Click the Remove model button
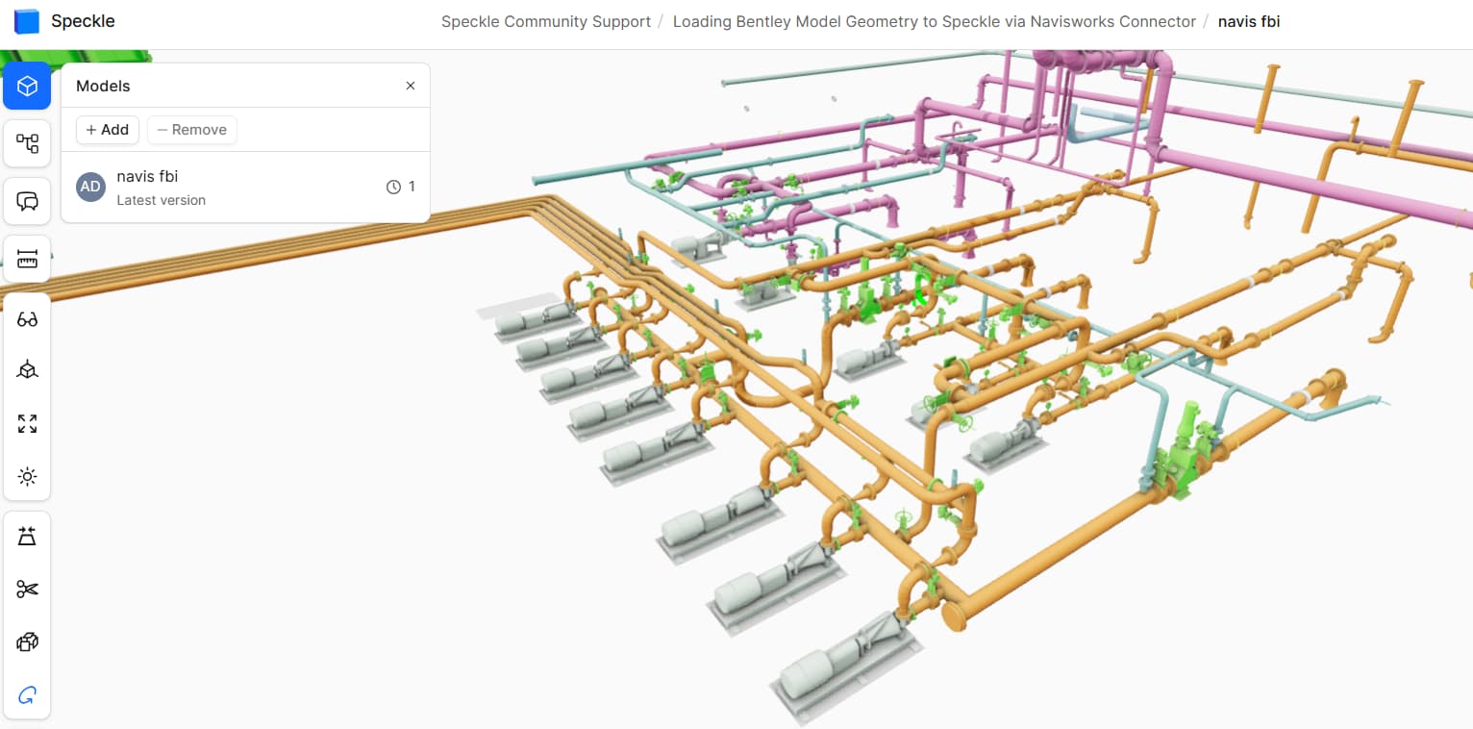The image size is (1473, 729). pyautogui.click(x=192, y=130)
